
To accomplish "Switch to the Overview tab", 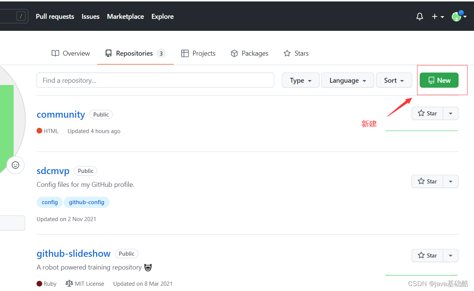I will click(71, 53).
